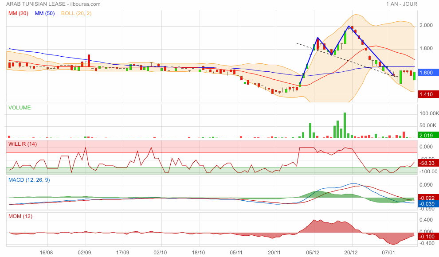Click the 0.090 MACD axis label
439x257 pixels.
click(x=426, y=185)
